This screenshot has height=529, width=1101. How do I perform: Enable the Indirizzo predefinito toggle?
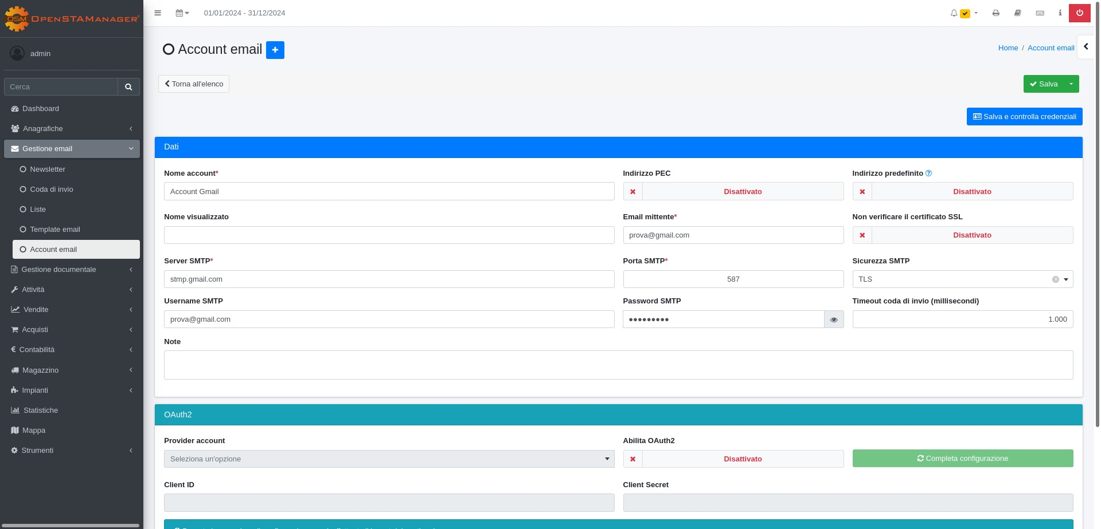tap(962, 191)
